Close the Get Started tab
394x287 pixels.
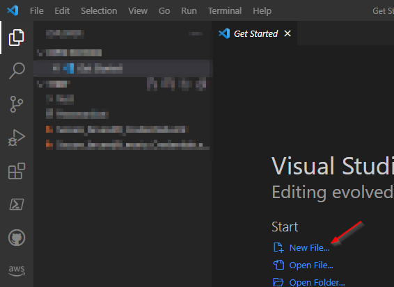tap(287, 33)
